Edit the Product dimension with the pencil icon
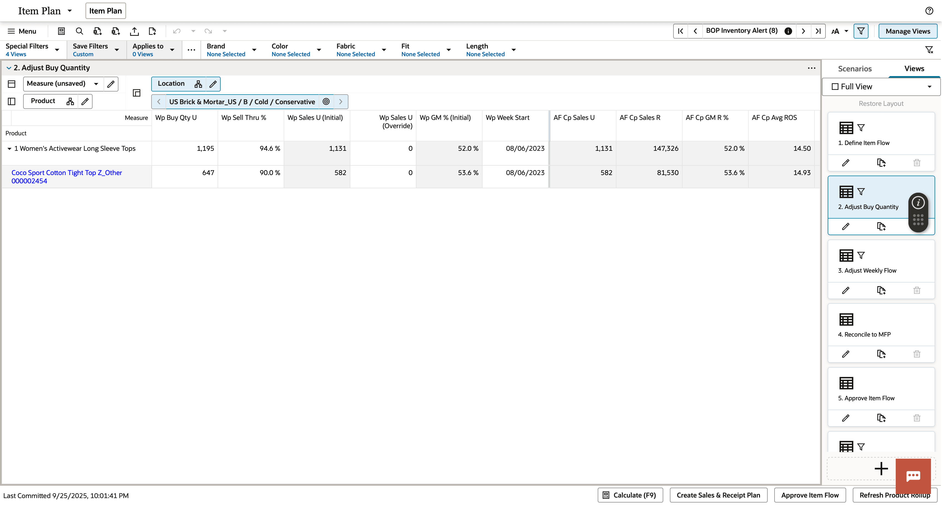The image size is (942, 505). [x=85, y=101]
